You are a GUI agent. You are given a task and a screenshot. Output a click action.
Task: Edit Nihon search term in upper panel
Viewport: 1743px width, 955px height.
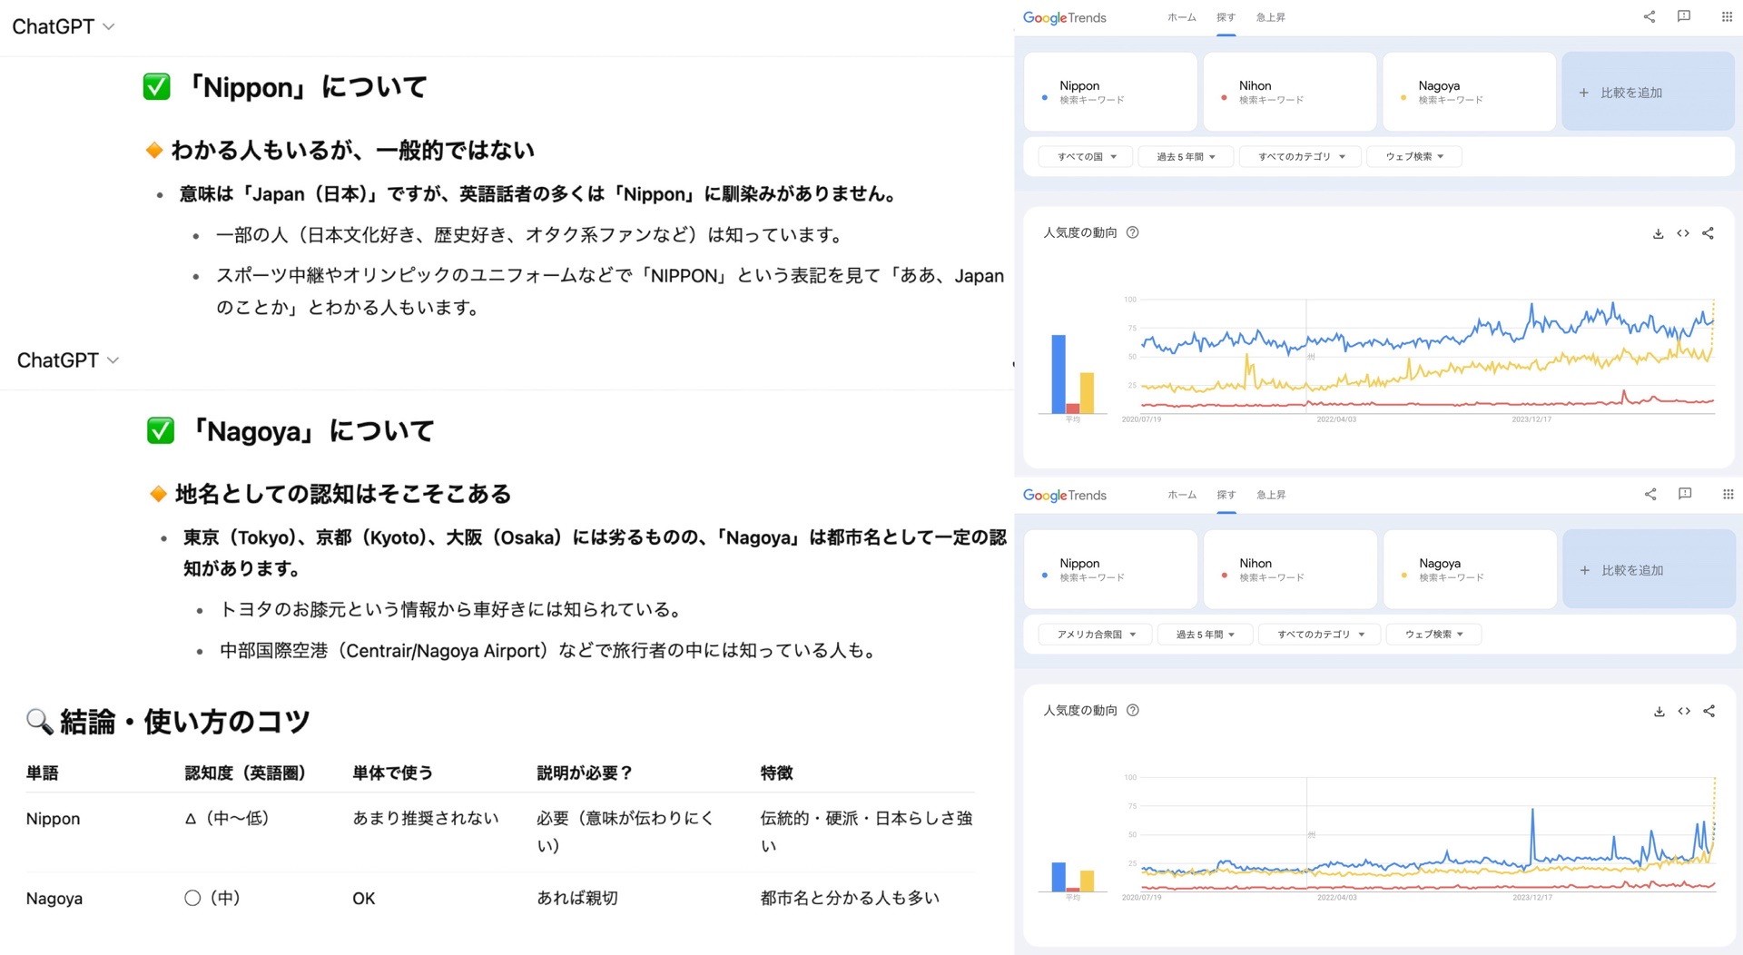pos(1290,92)
